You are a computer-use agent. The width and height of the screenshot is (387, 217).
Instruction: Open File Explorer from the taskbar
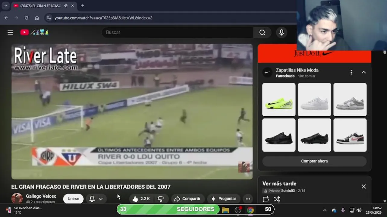[x=225, y=210]
